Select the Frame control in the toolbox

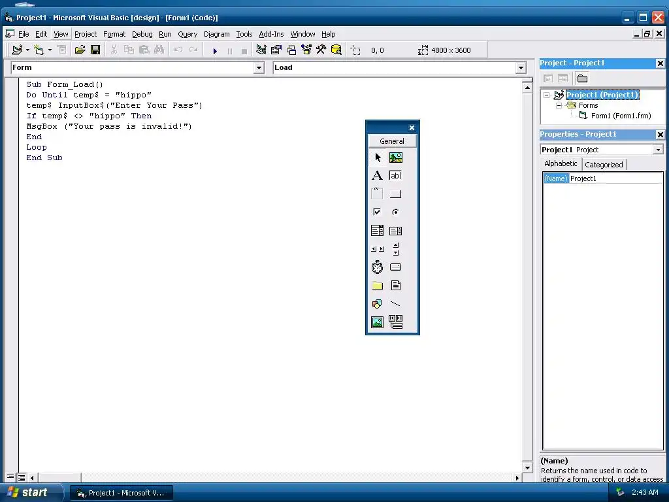coord(377,193)
